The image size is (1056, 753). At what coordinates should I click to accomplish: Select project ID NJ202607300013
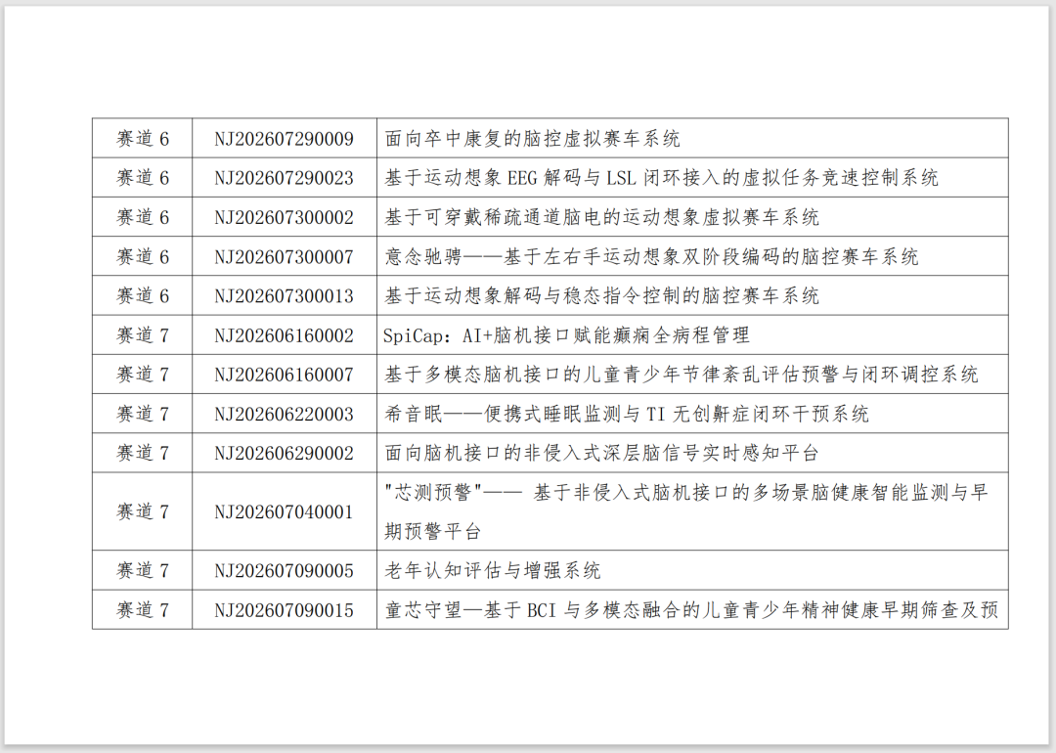(x=284, y=295)
